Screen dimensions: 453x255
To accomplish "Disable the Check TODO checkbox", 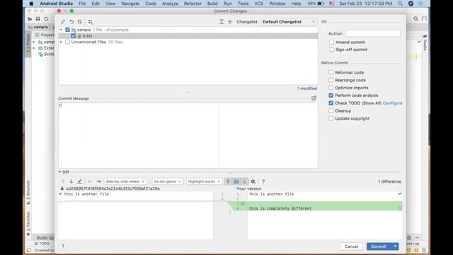I will pyautogui.click(x=331, y=103).
